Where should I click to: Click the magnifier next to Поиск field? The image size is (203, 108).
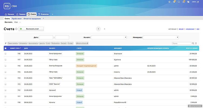click(193, 43)
